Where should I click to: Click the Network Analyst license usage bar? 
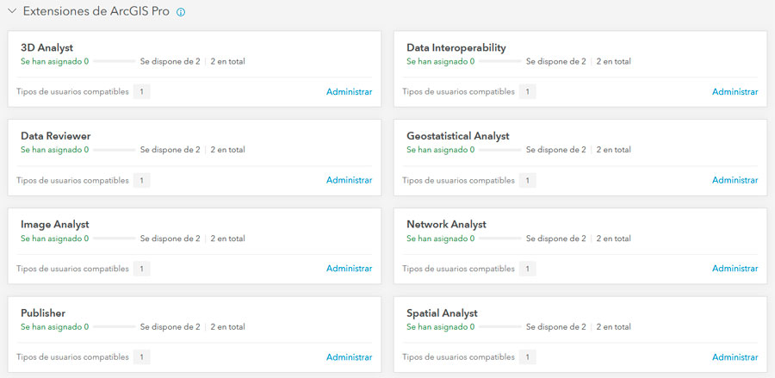click(500, 239)
